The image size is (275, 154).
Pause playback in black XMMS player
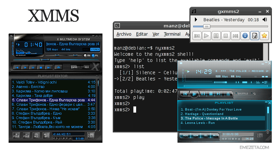33,67
